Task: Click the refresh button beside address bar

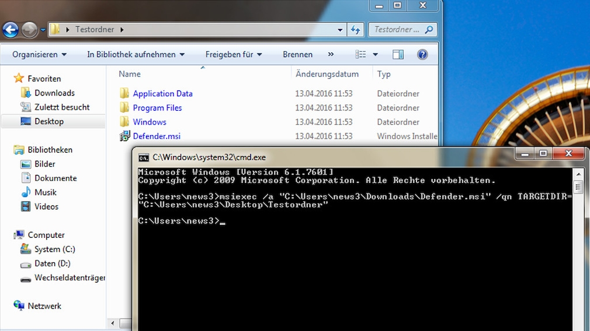Action: [x=355, y=29]
